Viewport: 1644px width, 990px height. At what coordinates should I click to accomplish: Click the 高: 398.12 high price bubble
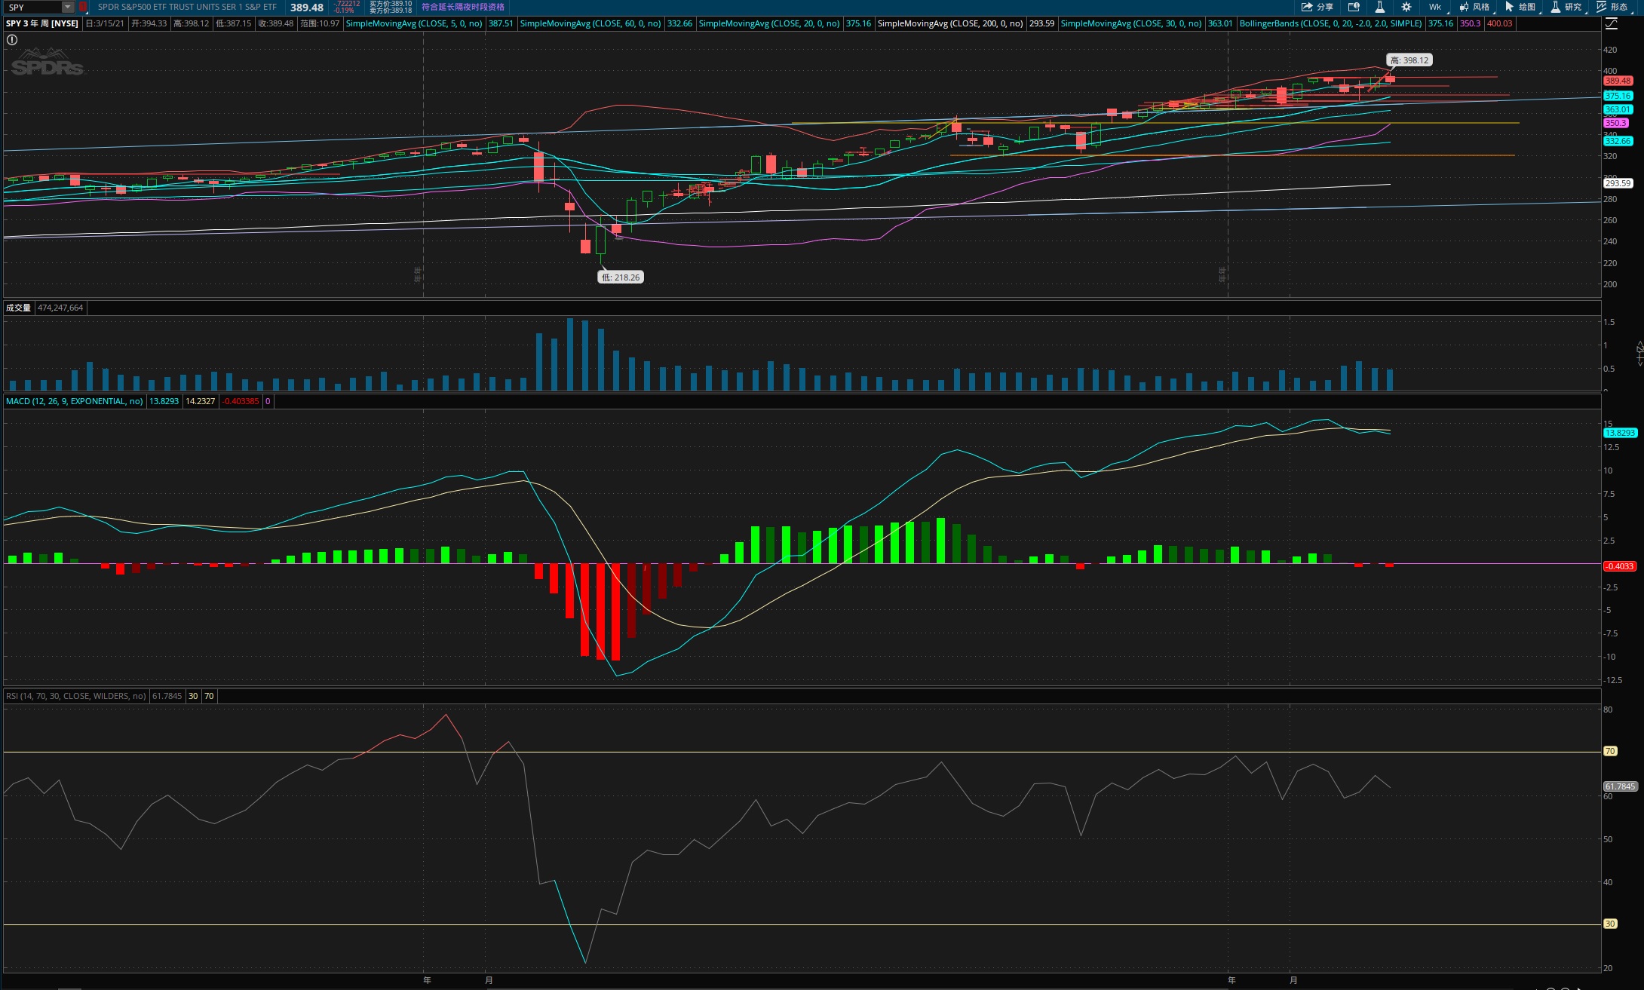click(1409, 60)
